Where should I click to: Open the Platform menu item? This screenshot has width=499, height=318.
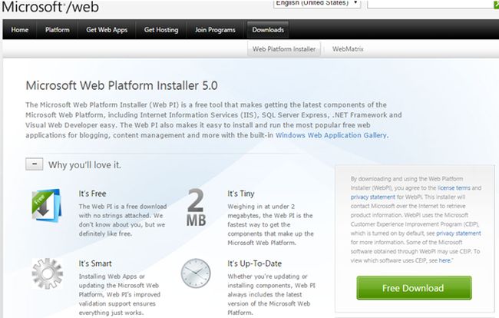point(58,30)
